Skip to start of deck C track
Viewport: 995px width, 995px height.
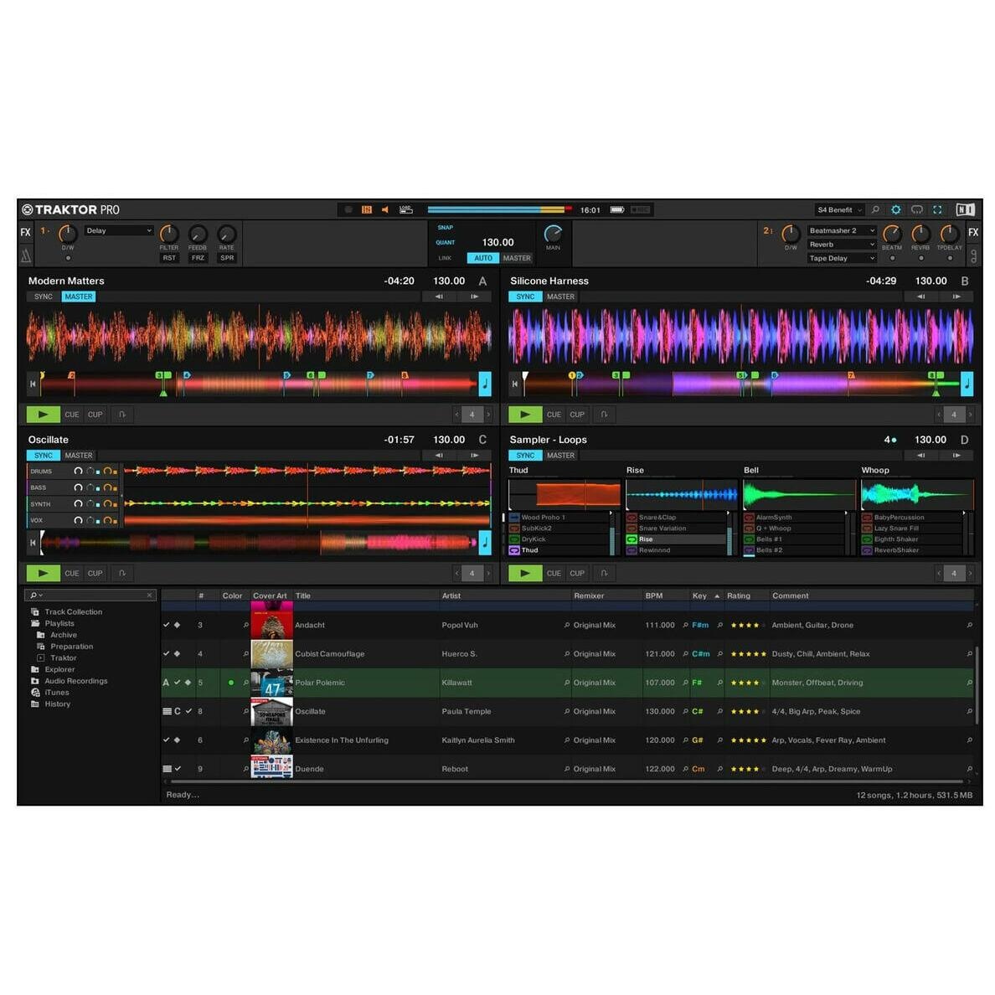pos(33,543)
